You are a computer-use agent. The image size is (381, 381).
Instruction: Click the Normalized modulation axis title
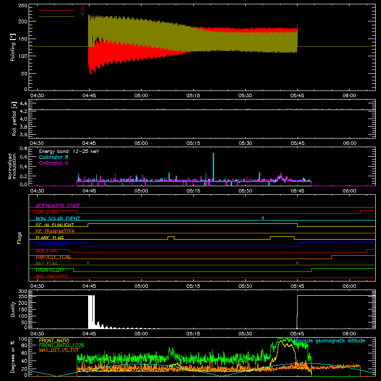point(12,166)
